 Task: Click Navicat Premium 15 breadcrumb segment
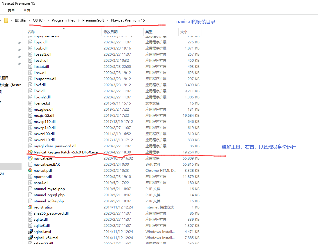click(x=128, y=20)
